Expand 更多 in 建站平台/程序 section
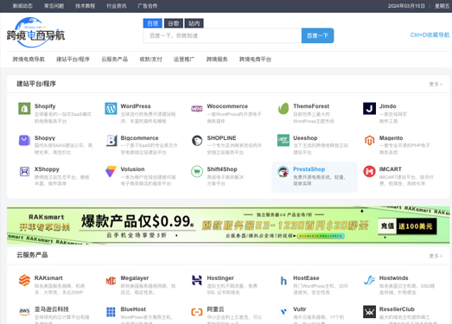452x324 pixels. pyautogui.click(x=436, y=84)
